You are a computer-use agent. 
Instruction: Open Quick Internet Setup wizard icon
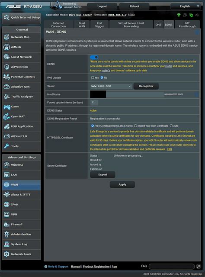pos(6,17)
